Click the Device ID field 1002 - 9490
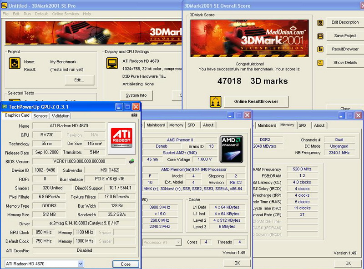Image resolution: width=364 pixels, height=269 pixels. 45,170
